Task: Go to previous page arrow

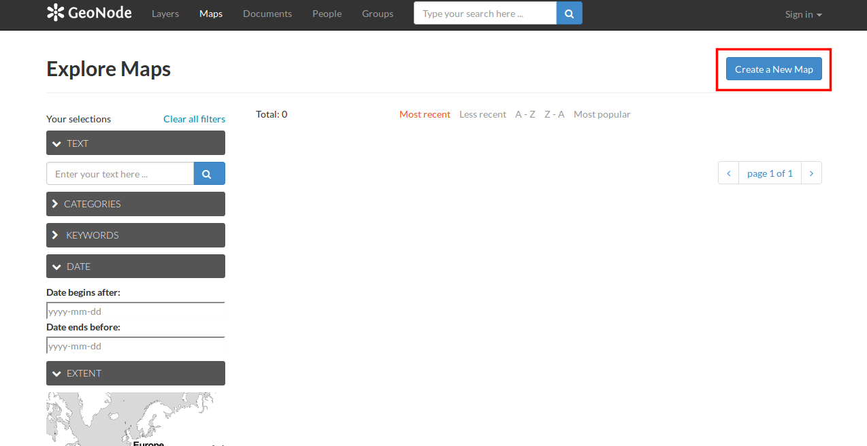Action: (728, 173)
